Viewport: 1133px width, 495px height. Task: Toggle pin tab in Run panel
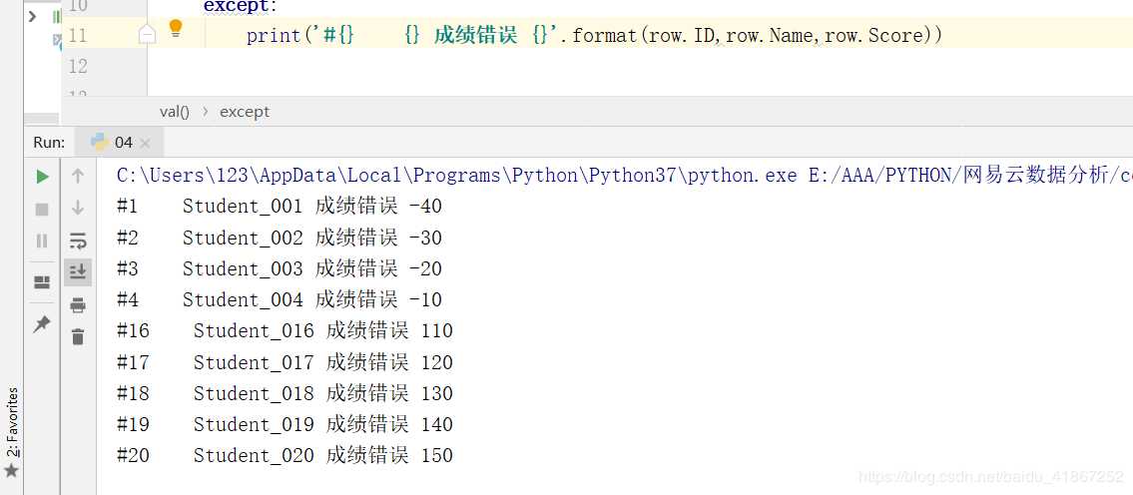[42, 324]
